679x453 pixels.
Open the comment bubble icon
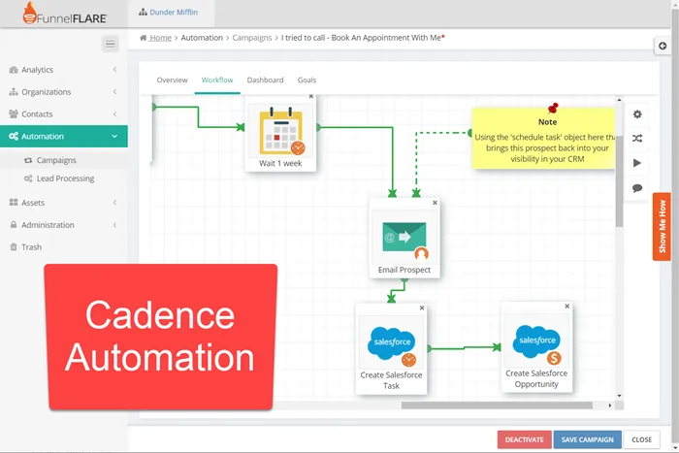637,188
